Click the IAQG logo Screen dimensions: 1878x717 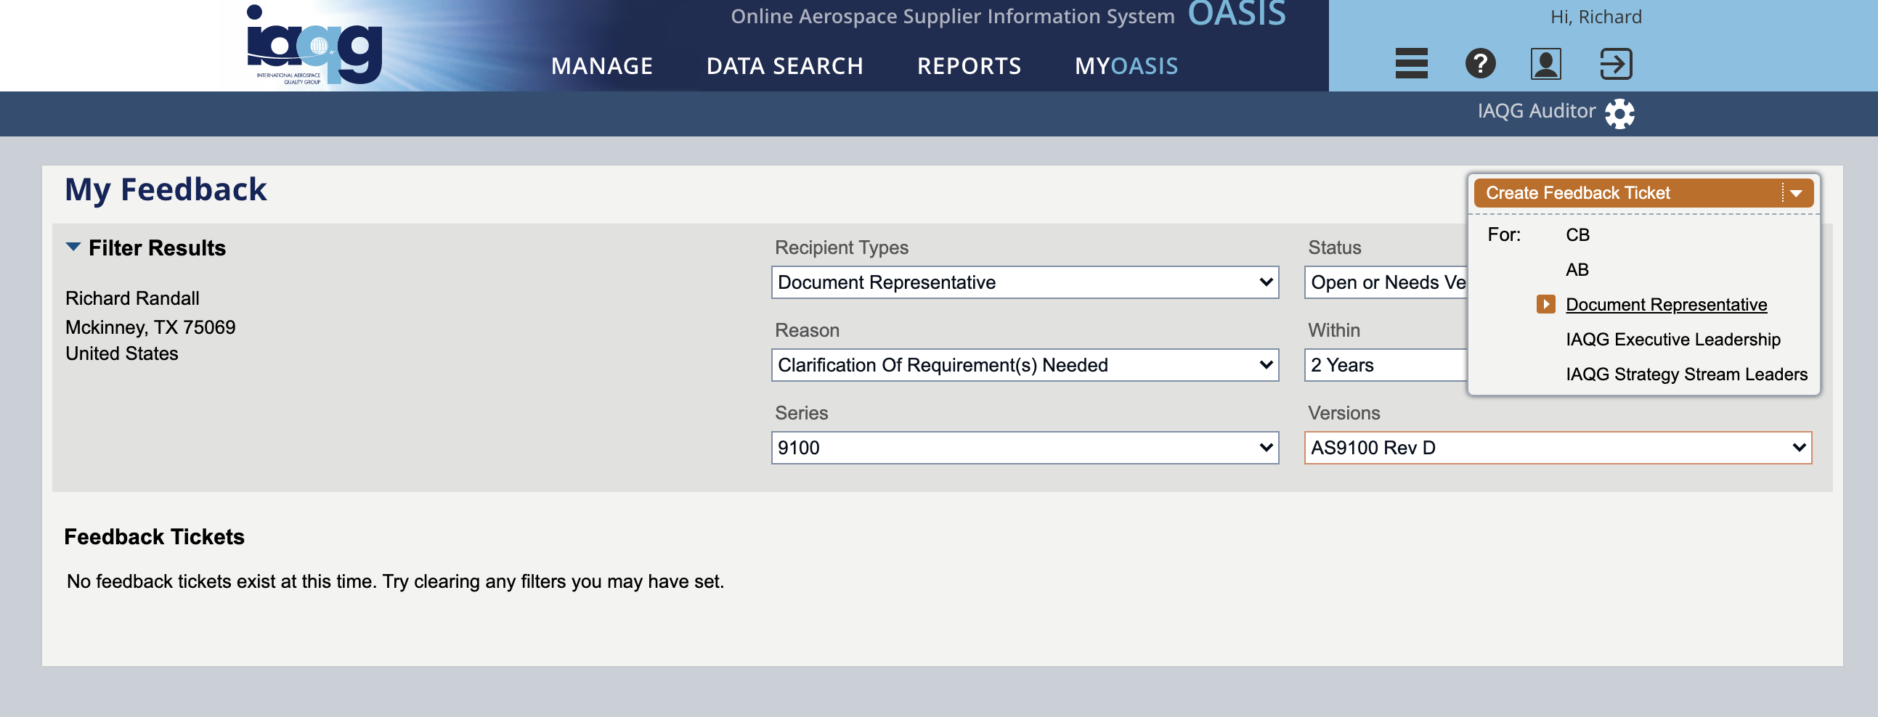314,44
